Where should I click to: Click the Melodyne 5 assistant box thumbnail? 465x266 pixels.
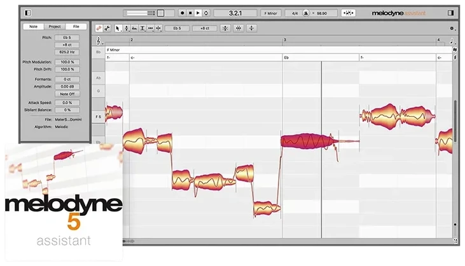(64, 202)
